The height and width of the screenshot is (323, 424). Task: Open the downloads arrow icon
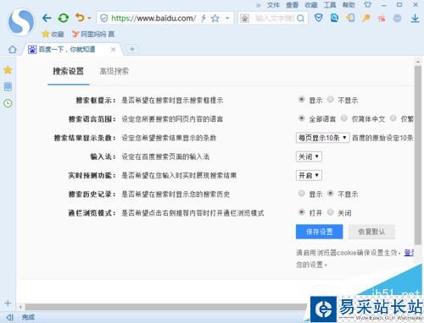pyautogui.click(x=415, y=19)
